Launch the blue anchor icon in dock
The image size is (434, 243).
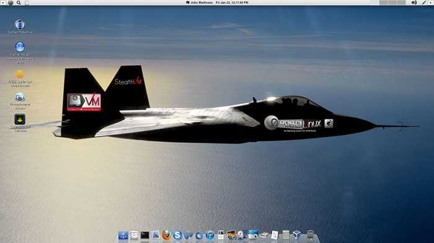[x=123, y=236]
